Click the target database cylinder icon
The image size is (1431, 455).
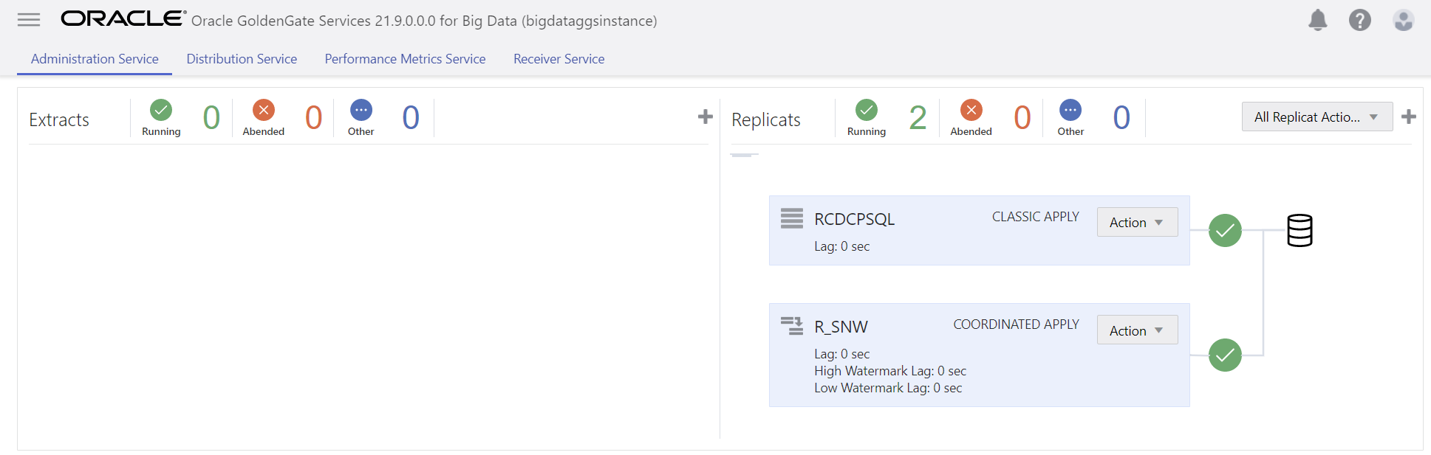coord(1299,230)
